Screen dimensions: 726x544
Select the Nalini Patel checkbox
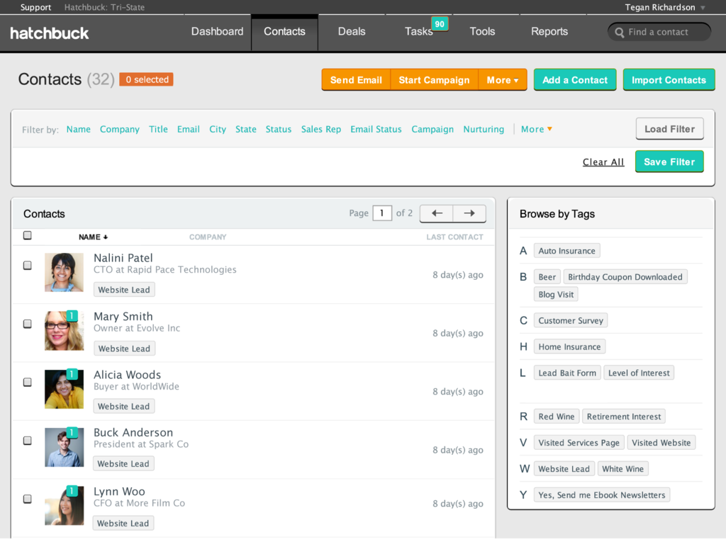click(x=28, y=266)
